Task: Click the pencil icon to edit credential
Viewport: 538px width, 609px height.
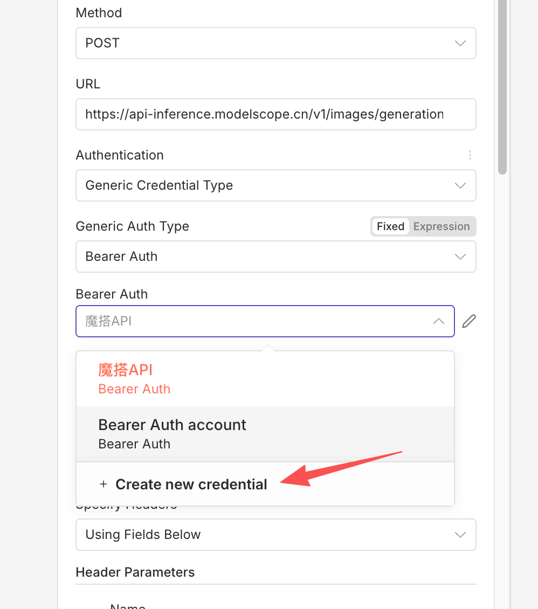Action: 469,321
